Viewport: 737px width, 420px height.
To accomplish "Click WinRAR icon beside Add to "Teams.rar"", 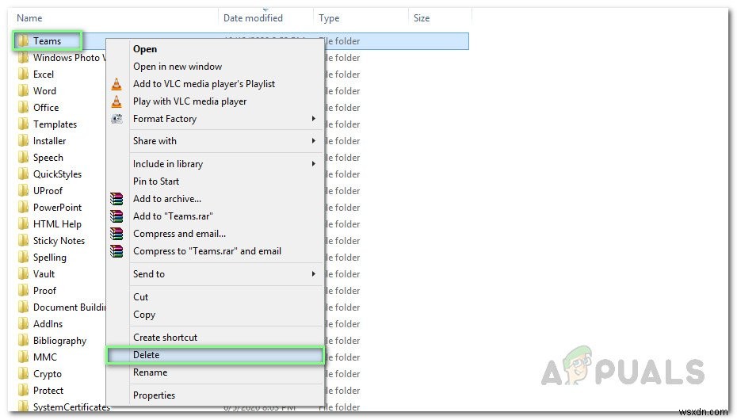I will (x=116, y=216).
